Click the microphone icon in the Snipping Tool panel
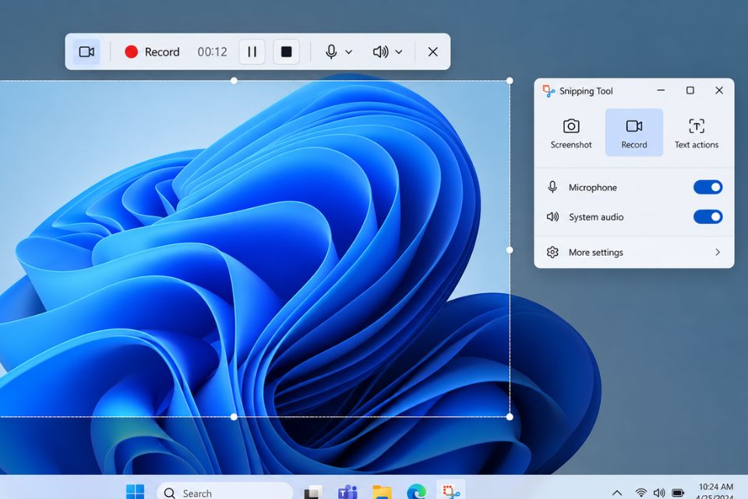This screenshot has width=748, height=499. point(552,187)
